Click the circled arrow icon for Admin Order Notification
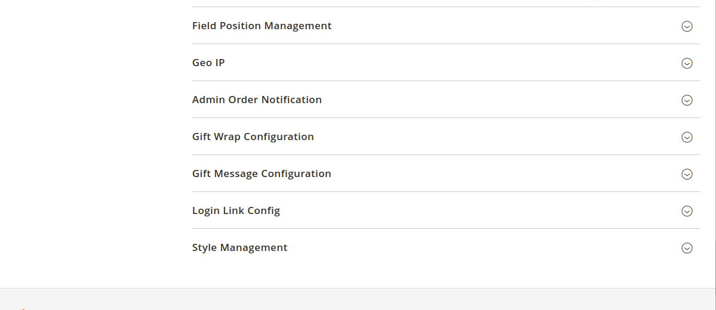Viewport: 716px width, 310px height. (687, 100)
